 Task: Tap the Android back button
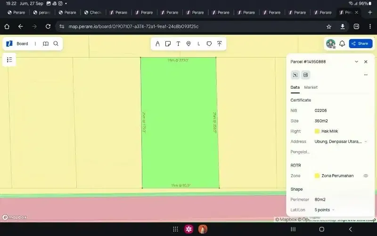click(x=350, y=229)
